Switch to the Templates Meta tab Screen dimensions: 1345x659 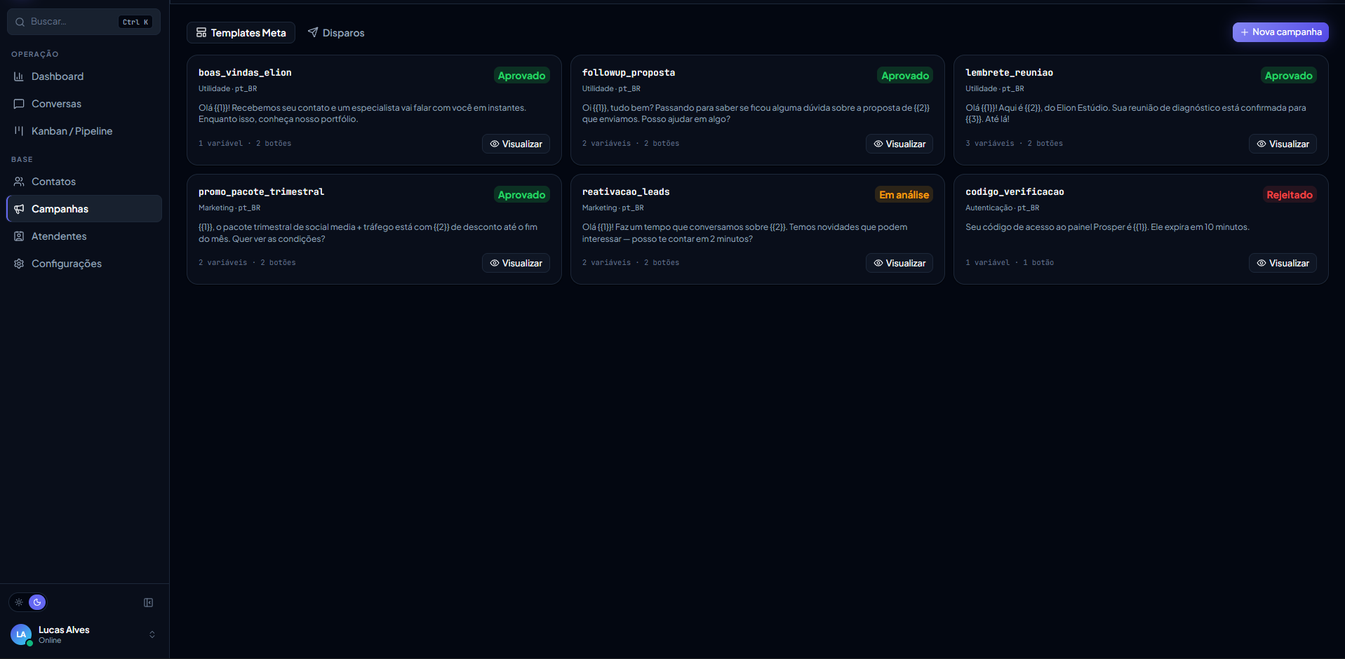point(241,33)
